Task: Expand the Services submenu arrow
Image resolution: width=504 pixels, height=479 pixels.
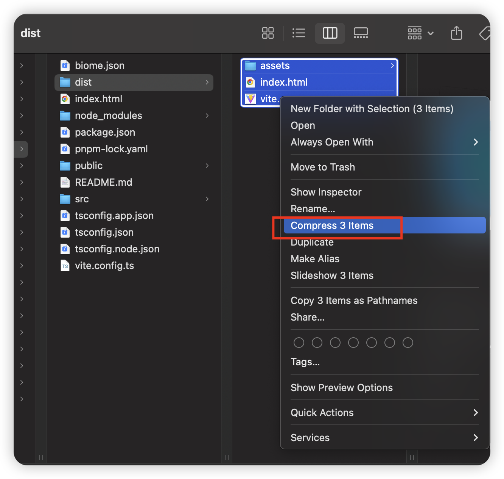Action: (476, 438)
